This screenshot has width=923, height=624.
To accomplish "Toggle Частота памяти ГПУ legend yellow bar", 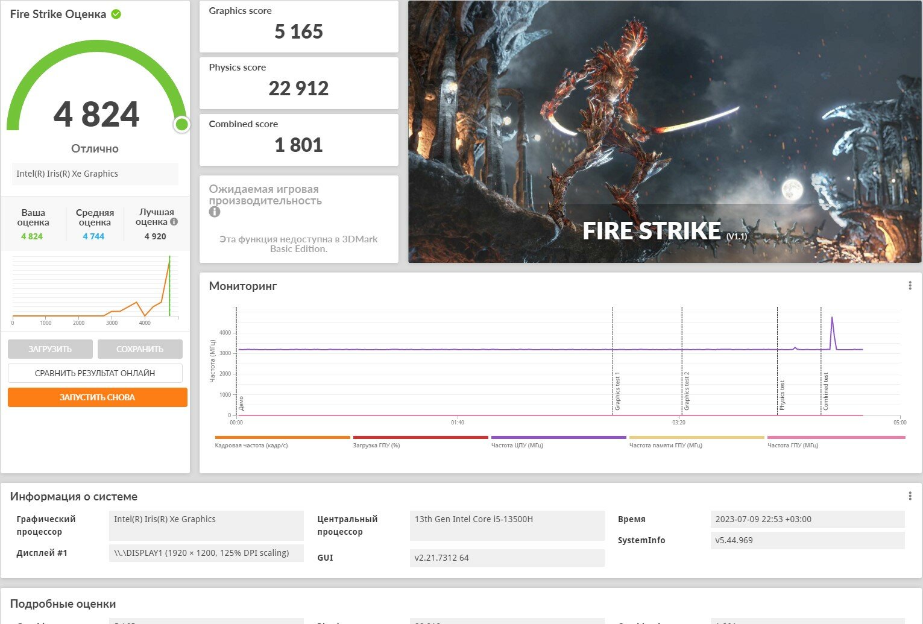I will 696,438.
